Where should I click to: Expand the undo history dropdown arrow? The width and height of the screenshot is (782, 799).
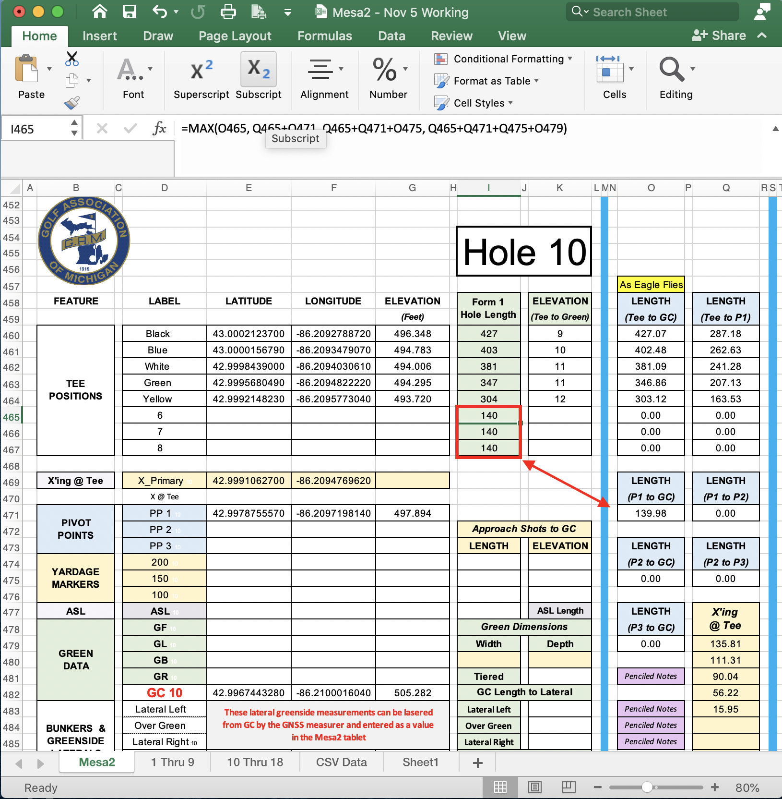(176, 12)
